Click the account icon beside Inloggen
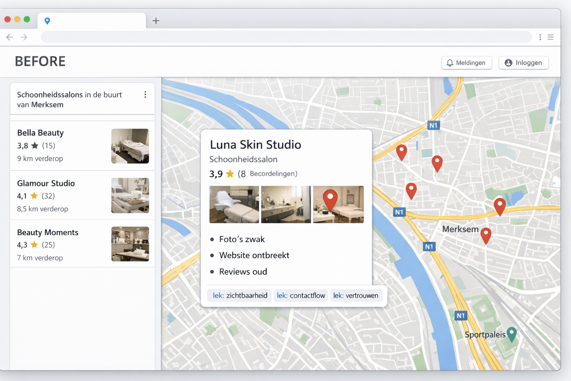 pos(509,63)
